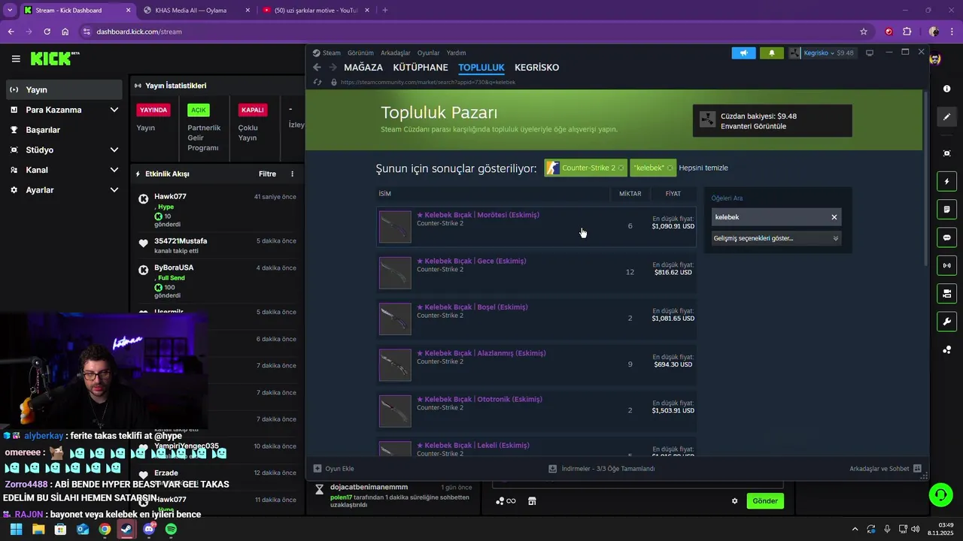
Task: Click the Kick logo in the dashboard
Action: (x=55, y=59)
